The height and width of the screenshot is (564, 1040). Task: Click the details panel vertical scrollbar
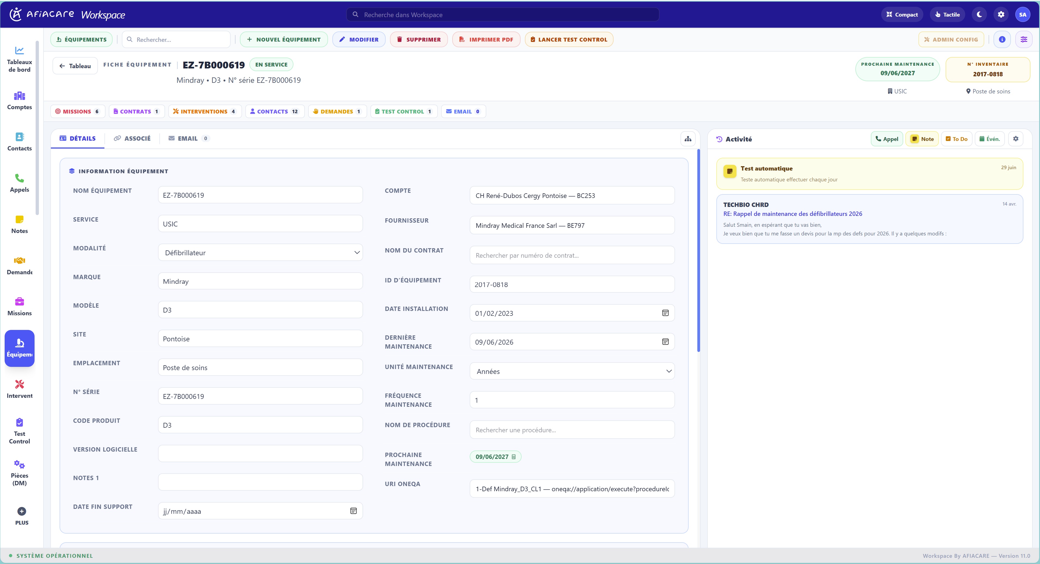[x=698, y=250]
